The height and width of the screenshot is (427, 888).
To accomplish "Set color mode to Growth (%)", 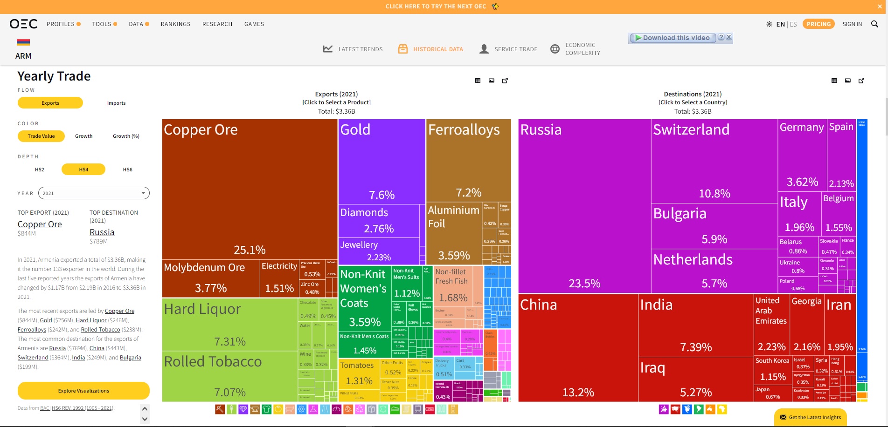I will (126, 136).
